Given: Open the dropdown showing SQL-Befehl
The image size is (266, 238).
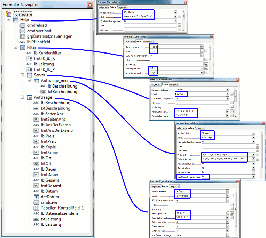Looking at the screenshot, I should (x=175, y=12).
